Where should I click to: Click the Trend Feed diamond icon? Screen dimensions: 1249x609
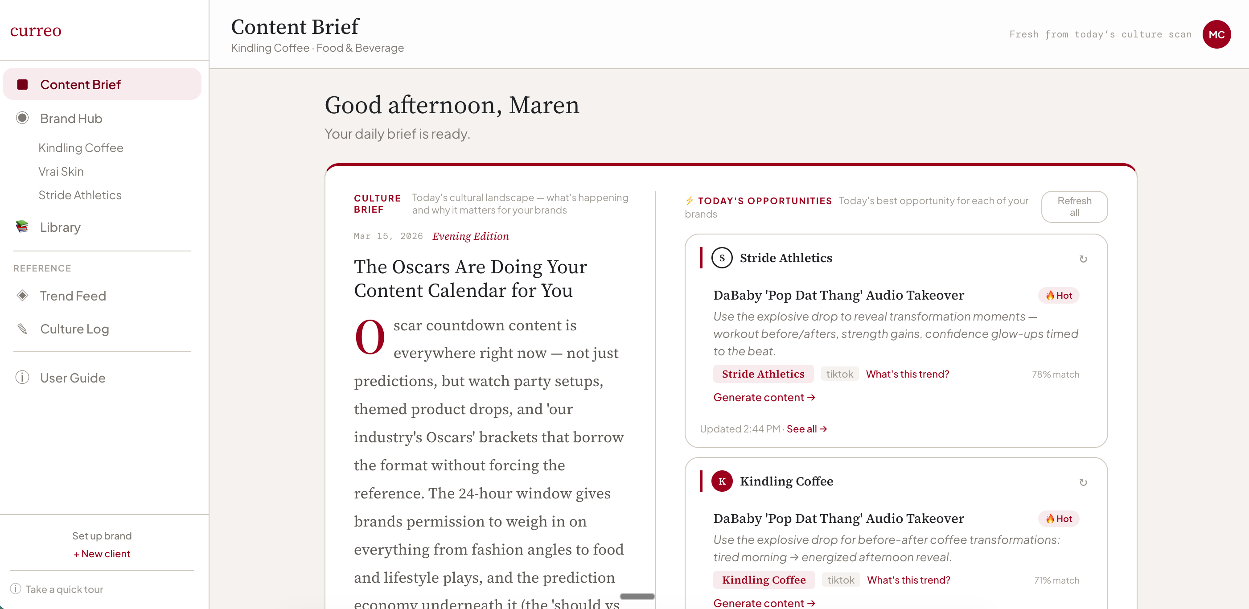coord(22,295)
